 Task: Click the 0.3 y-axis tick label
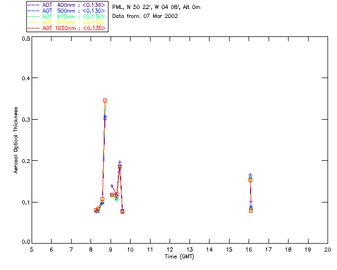(26, 120)
